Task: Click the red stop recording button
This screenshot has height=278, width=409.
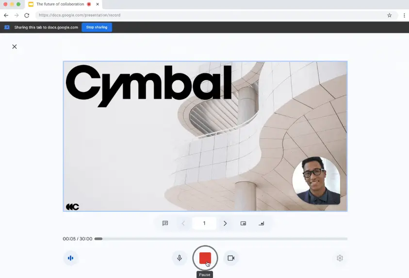Action: (205, 258)
